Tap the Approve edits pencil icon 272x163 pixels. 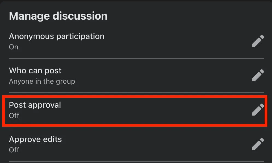point(258,144)
